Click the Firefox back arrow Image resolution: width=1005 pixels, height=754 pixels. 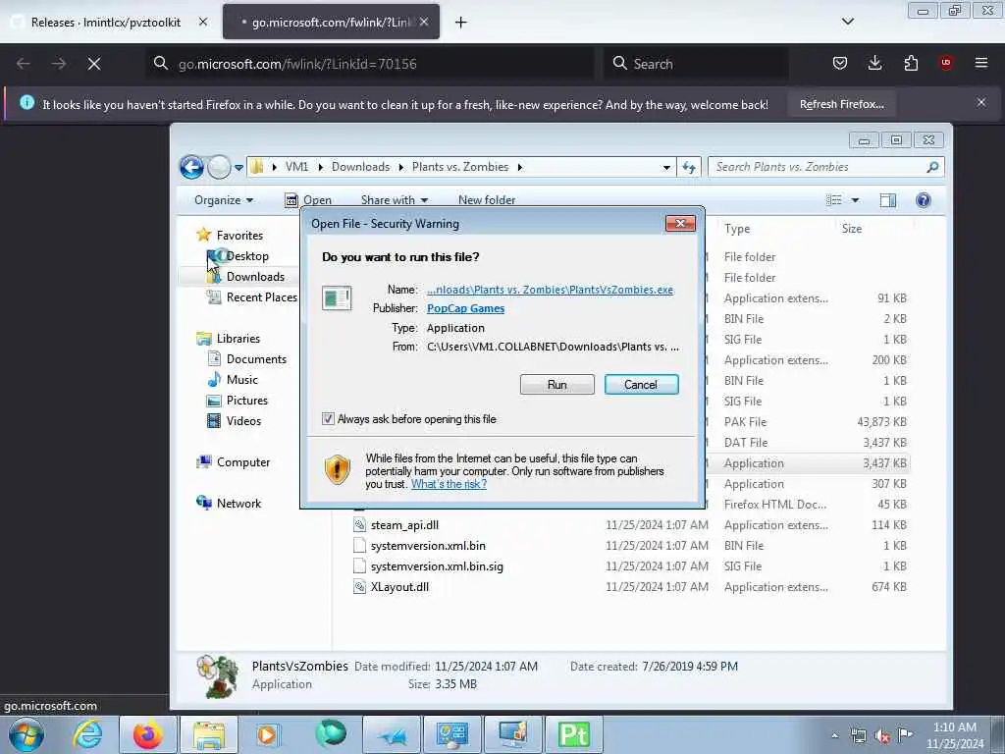coord(24,64)
